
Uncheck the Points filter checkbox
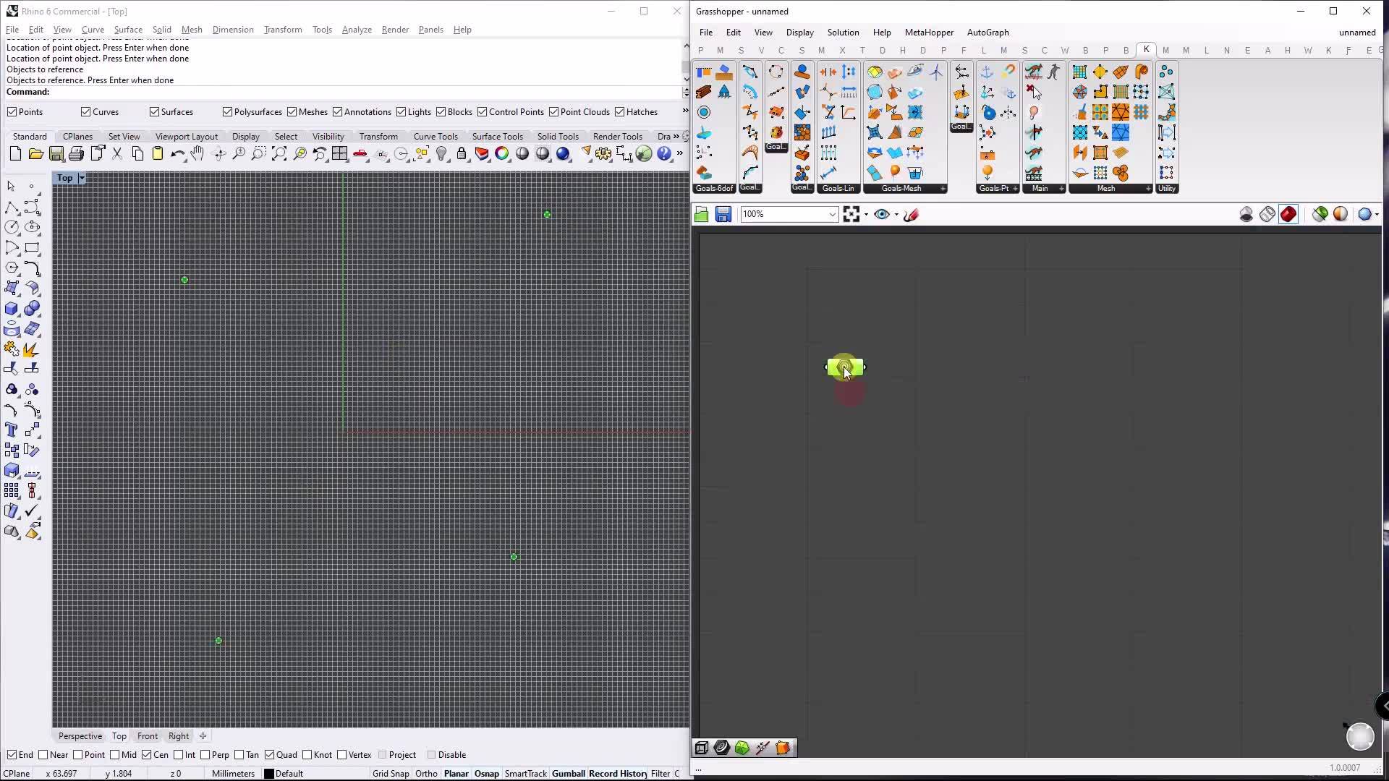(x=12, y=112)
